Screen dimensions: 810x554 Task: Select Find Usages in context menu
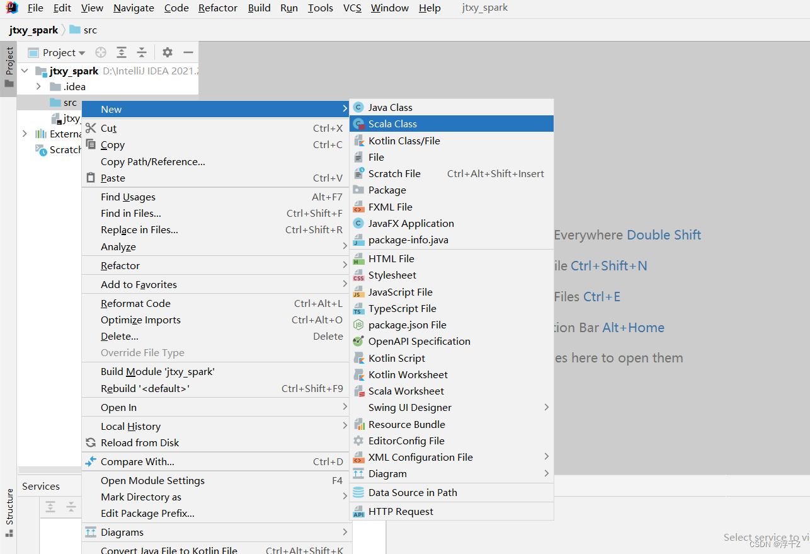(x=216, y=197)
